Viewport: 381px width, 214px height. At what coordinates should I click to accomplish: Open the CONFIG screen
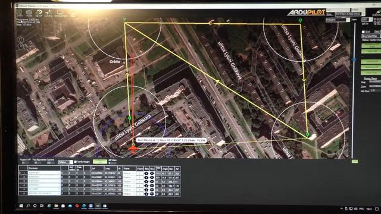point(48,13)
